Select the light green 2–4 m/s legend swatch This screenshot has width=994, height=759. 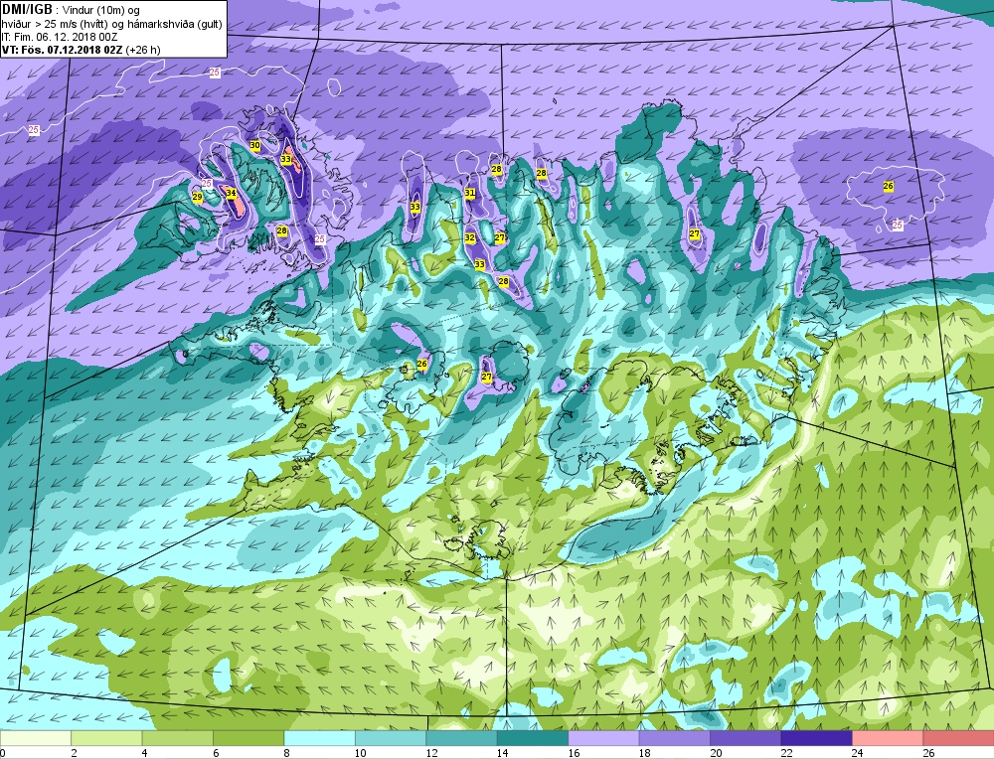pyautogui.click(x=106, y=738)
